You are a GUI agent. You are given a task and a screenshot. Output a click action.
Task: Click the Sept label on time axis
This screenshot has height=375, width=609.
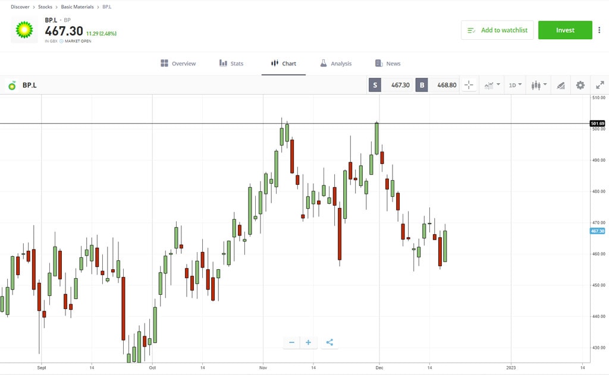[42, 368]
